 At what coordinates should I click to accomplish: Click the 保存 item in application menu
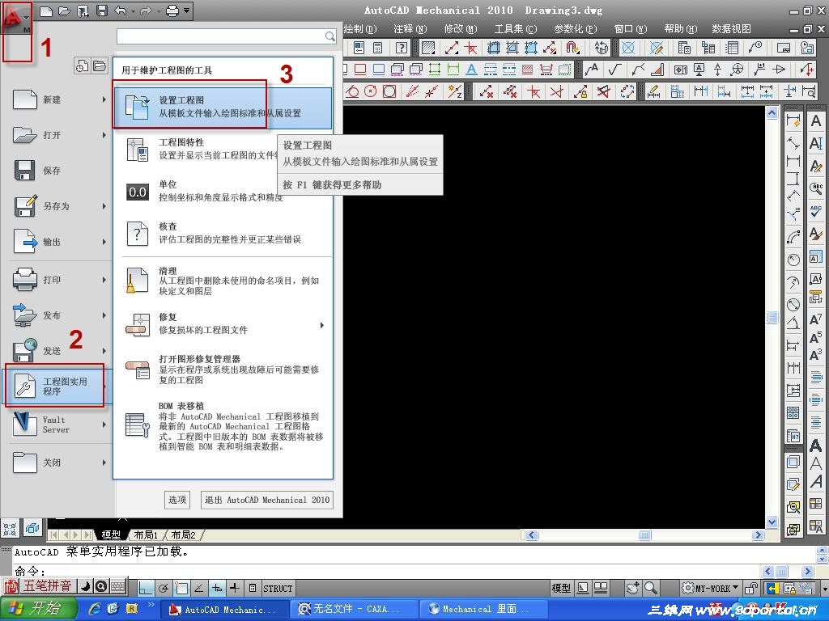[57, 171]
